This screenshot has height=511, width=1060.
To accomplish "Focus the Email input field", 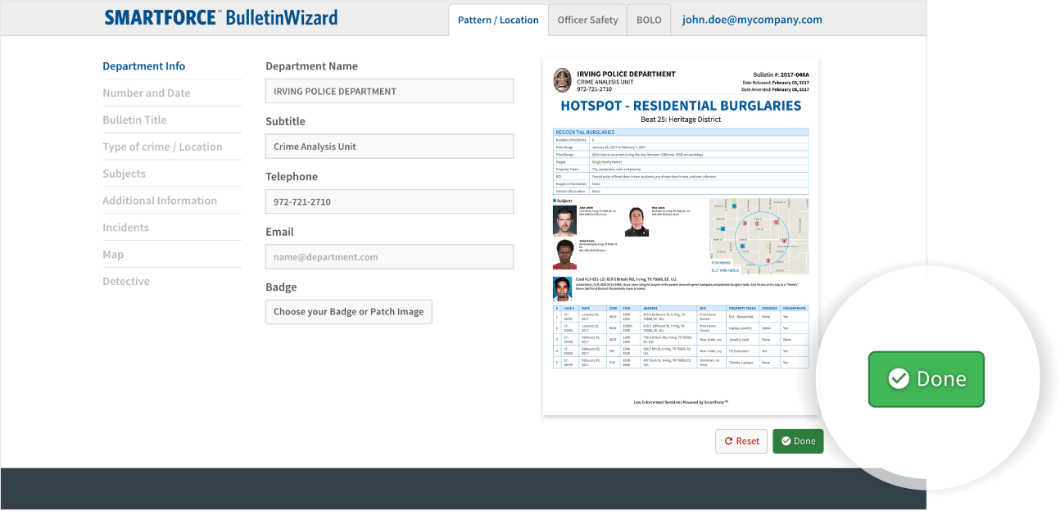I will [389, 257].
